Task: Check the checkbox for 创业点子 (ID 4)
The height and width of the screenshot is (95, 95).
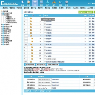Action: (x=45, y=27)
